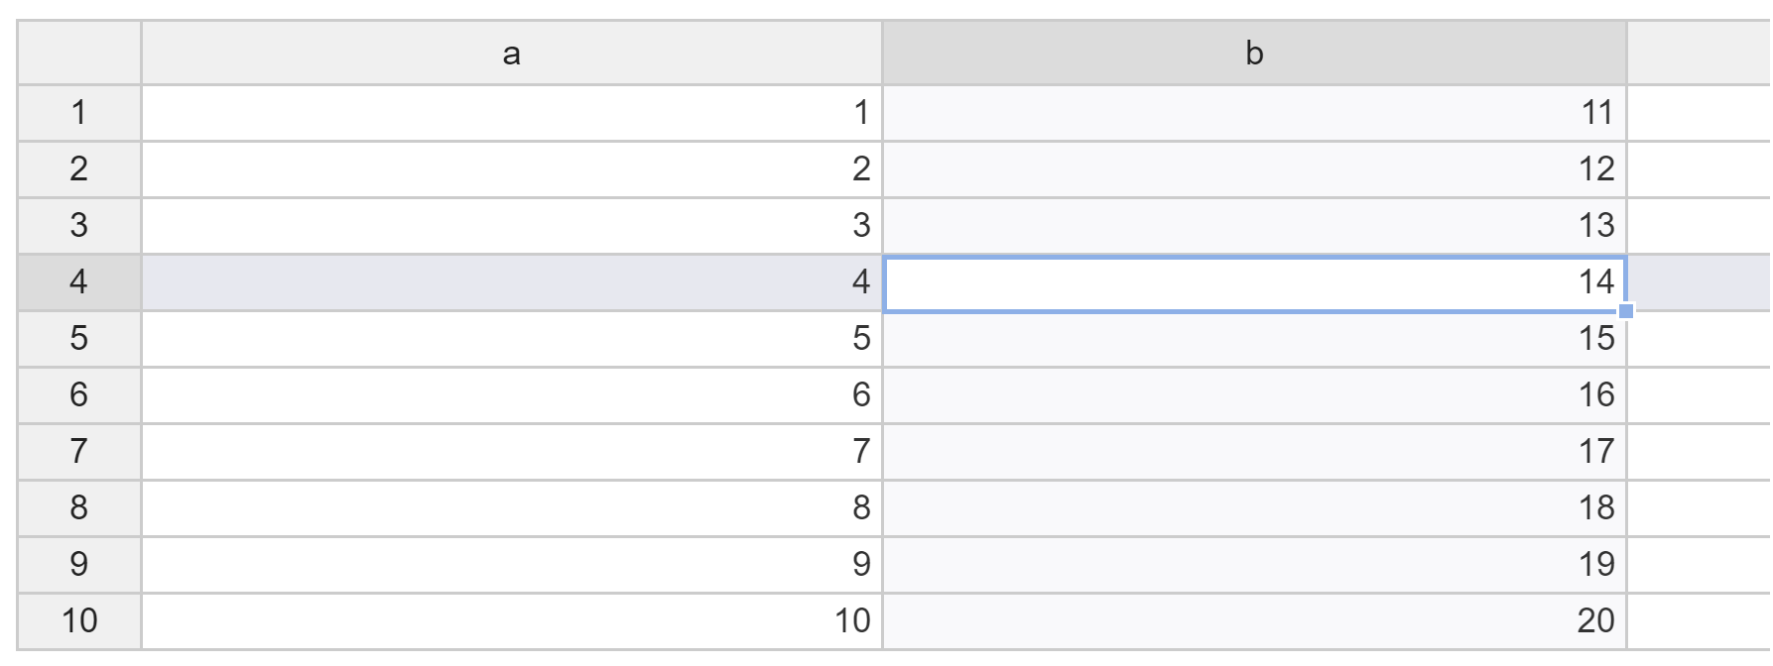Click cell containing 12
Screen dimensions: 1773x666
pos(1254,169)
